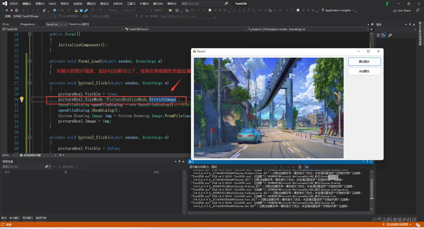Click the lightbulb quick-actions icon at line 30
The width and height of the screenshot is (424, 229).
[22, 99]
